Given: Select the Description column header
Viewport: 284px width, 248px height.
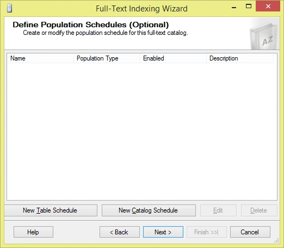Looking at the screenshot, I should pyautogui.click(x=240, y=58).
